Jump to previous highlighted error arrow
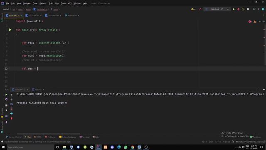The image size is (266, 150). tap(260, 22)
